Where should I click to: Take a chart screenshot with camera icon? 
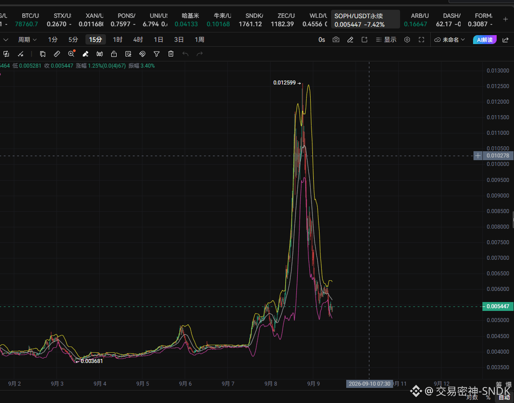(336, 40)
